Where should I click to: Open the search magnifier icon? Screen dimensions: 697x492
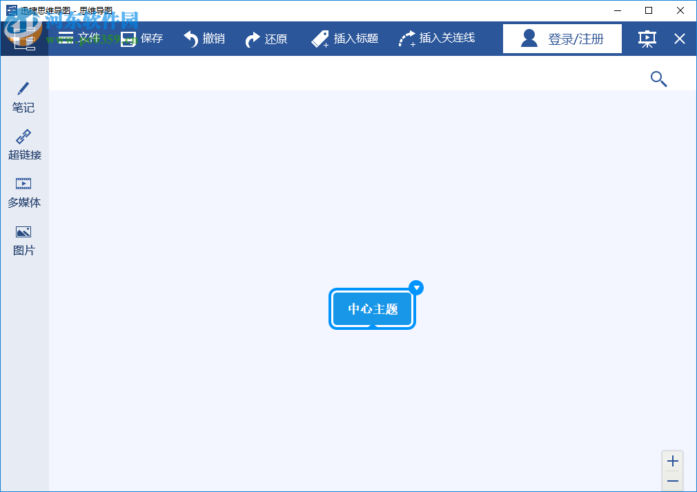tap(658, 79)
